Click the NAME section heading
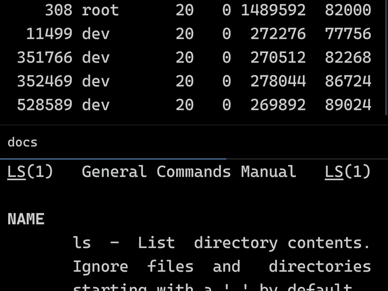The height and width of the screenshot is (291, 388). 26,219
